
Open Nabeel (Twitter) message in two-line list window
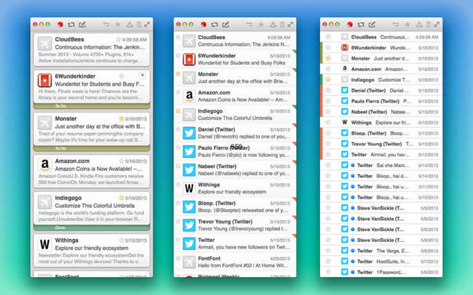tap(235, 170)
